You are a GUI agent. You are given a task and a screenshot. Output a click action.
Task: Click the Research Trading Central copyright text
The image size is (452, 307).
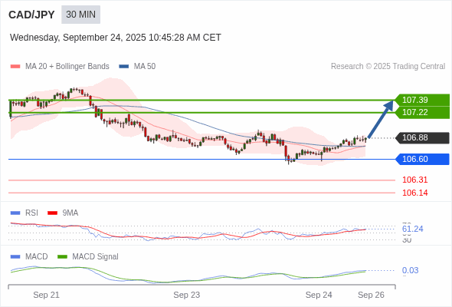tap(388, 67)
